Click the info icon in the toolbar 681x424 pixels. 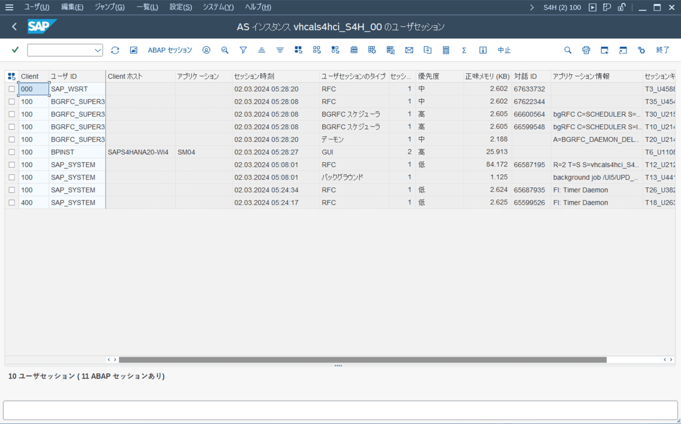click(483, 50)
